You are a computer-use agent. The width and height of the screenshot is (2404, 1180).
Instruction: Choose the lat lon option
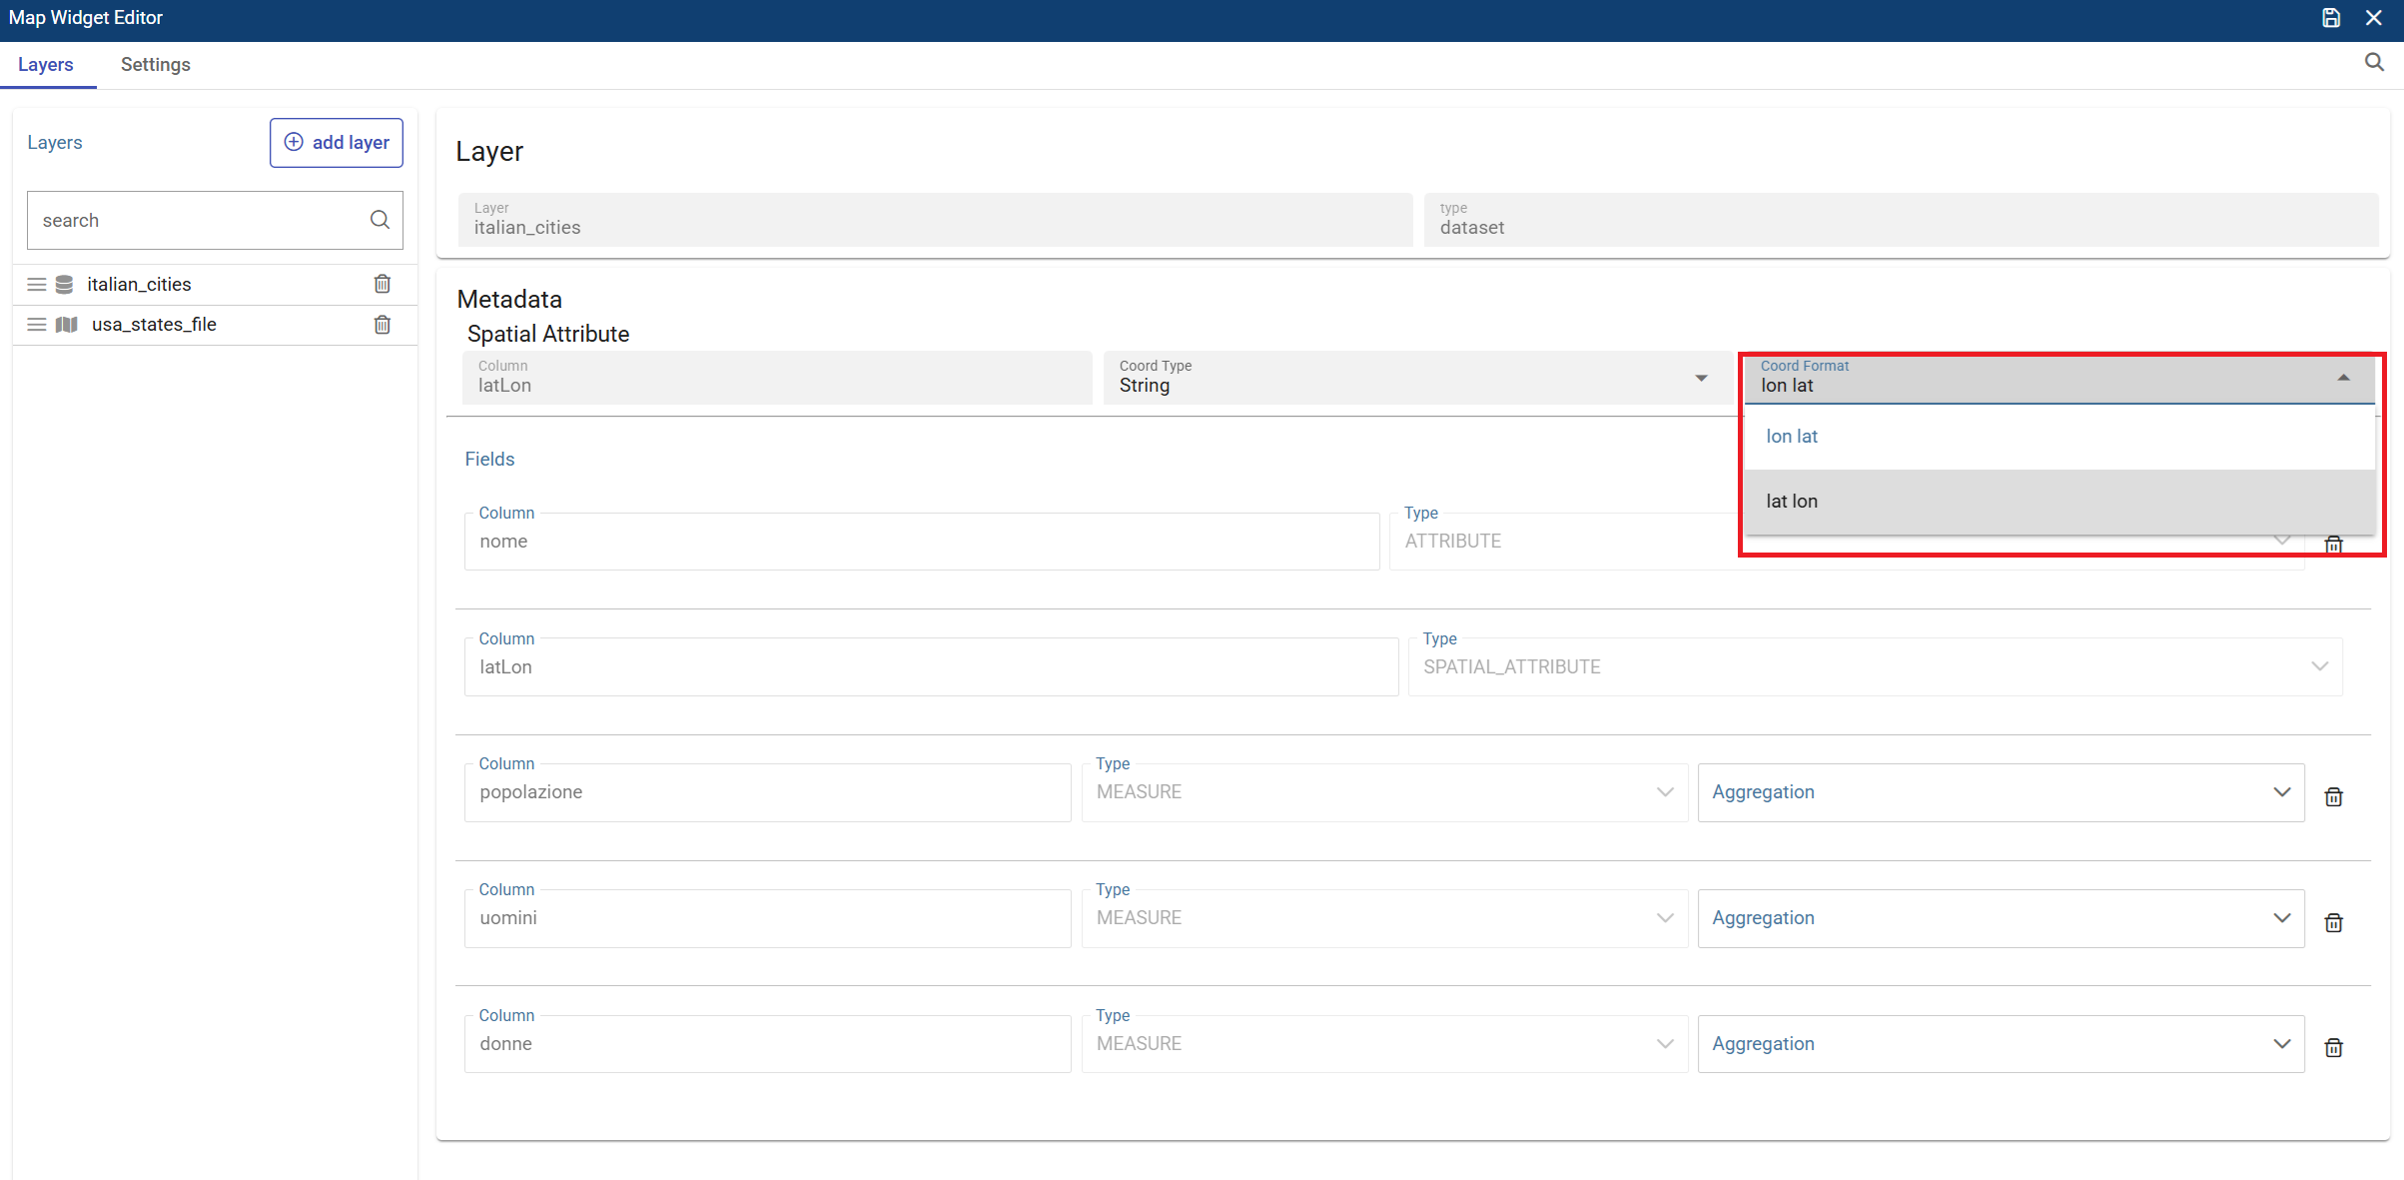click(x=2059, y=502)
